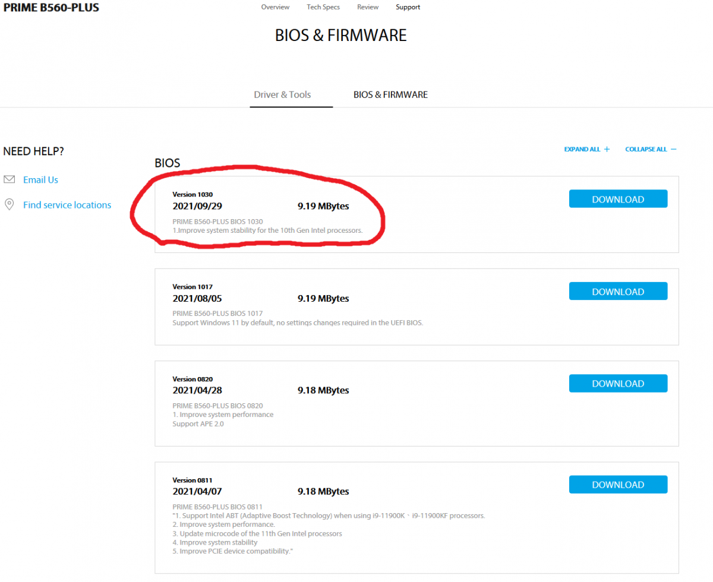Screen dimensions: 713x582
Task: Click the envelope icon beside Email Us
Action: (x=9, y=179)
